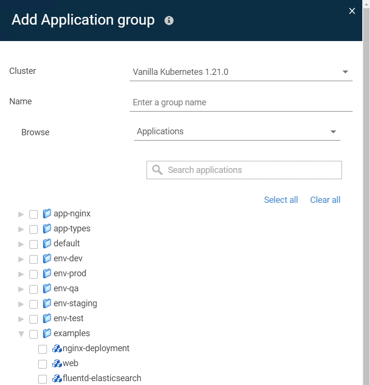The height and width of the screenshot is (385, 370).
Task: Open the Browse Applications dropdown
Action: tap(237, 131)
